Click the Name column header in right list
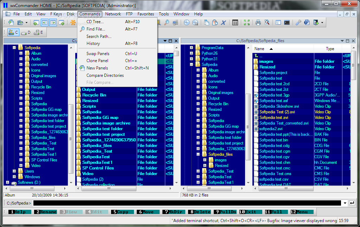Screen dimensions: 360x227 coord(283,49)
